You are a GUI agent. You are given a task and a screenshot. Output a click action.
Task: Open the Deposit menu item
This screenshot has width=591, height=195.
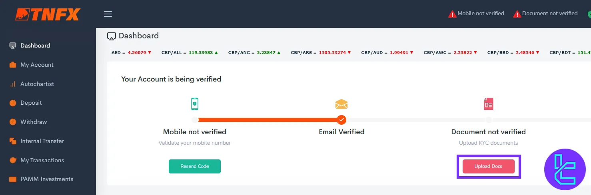pos(31,103)
